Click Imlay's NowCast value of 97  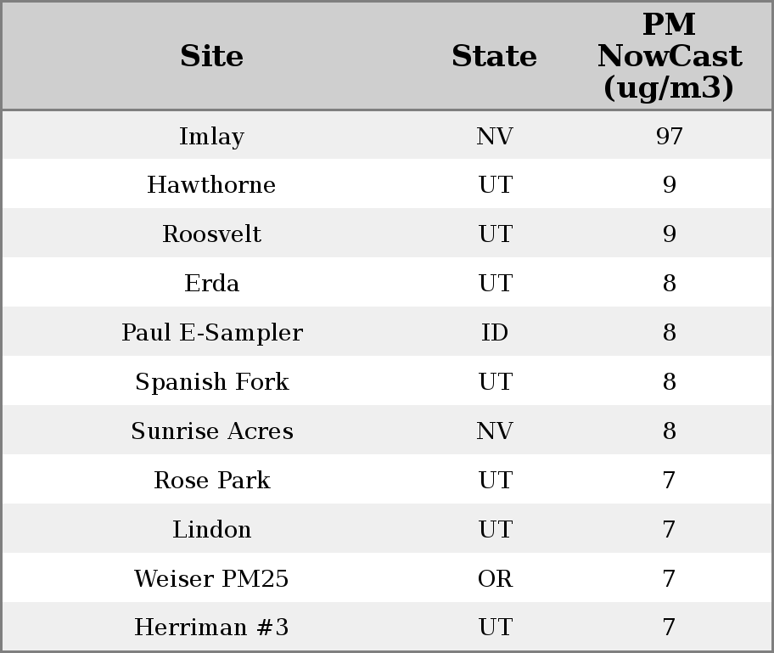point(669,137)
